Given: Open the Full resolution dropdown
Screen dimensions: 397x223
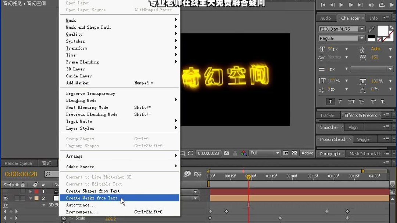Looking at the screenshot, I should [265, 153].
